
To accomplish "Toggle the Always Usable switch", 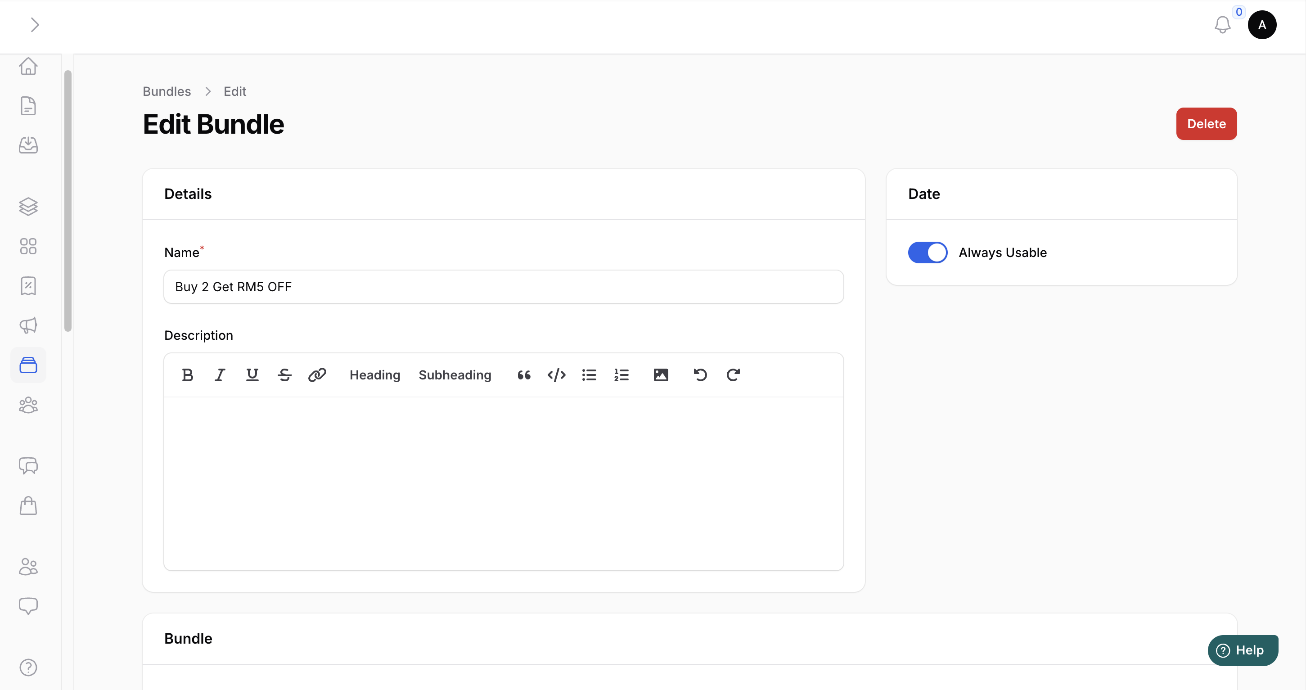I will [x=927, y=252].
